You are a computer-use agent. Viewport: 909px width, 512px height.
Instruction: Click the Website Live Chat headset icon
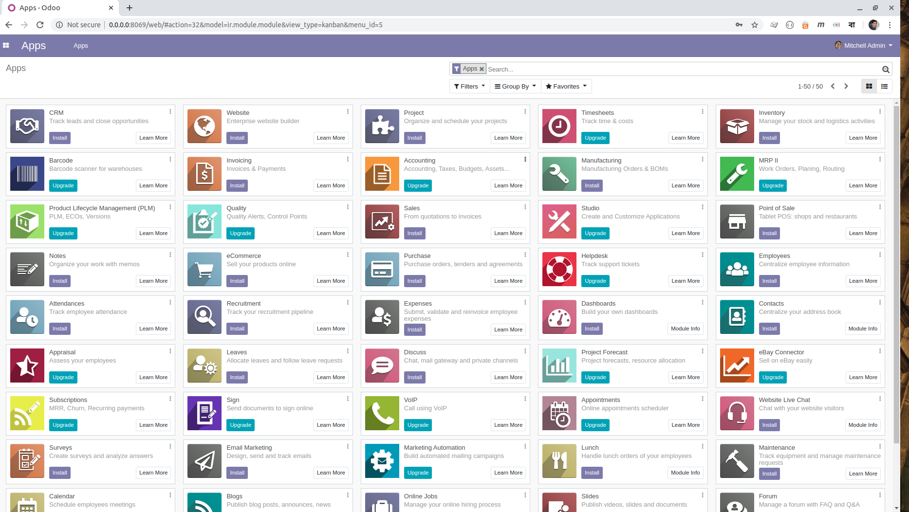pyautogui.click(x=737, y=413)
